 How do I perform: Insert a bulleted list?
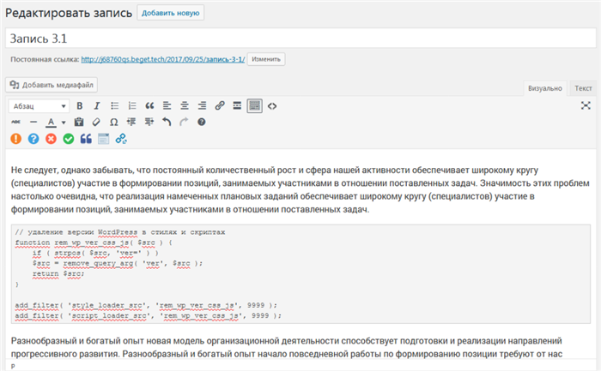click(x=114, y=106)
